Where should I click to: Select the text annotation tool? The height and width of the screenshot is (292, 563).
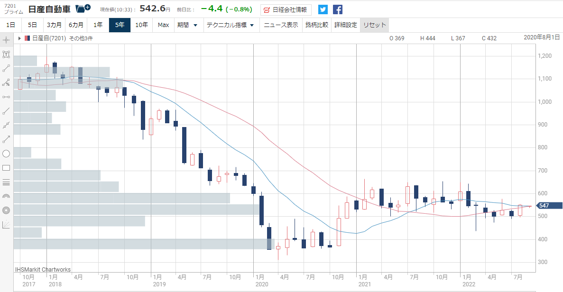click(6, 54)
